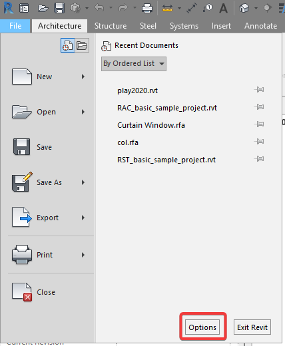Switch to the Insert tab
The width and height of the screenshot is (285, 346).
click(221, 26)
